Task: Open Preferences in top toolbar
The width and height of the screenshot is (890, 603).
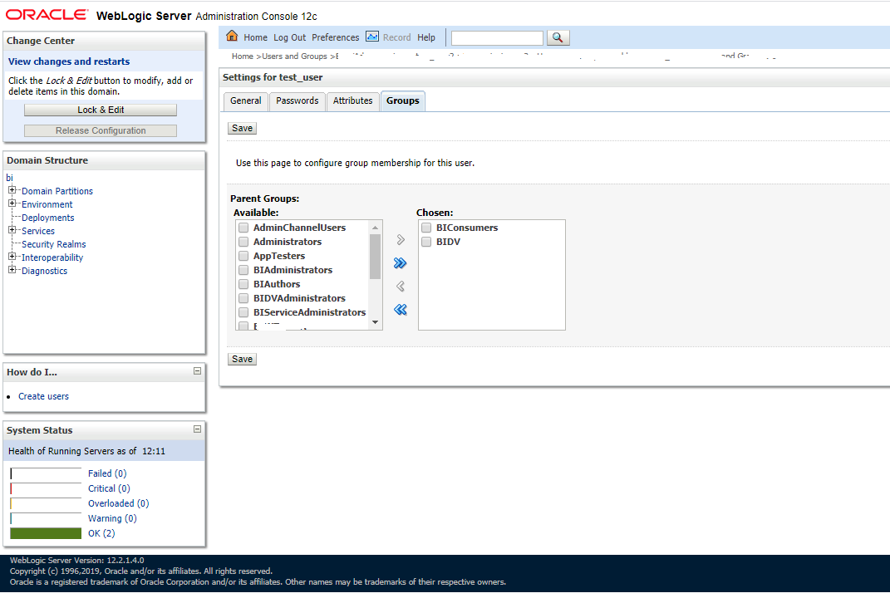Action: pos(336,37)
